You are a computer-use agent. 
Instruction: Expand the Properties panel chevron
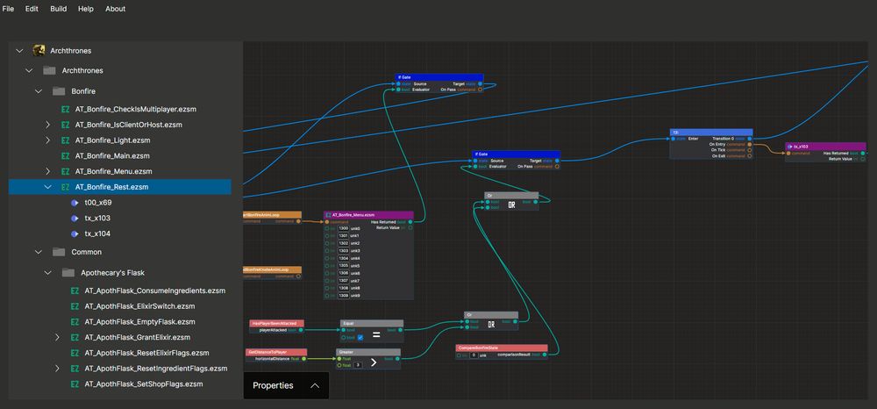[315, 385]
